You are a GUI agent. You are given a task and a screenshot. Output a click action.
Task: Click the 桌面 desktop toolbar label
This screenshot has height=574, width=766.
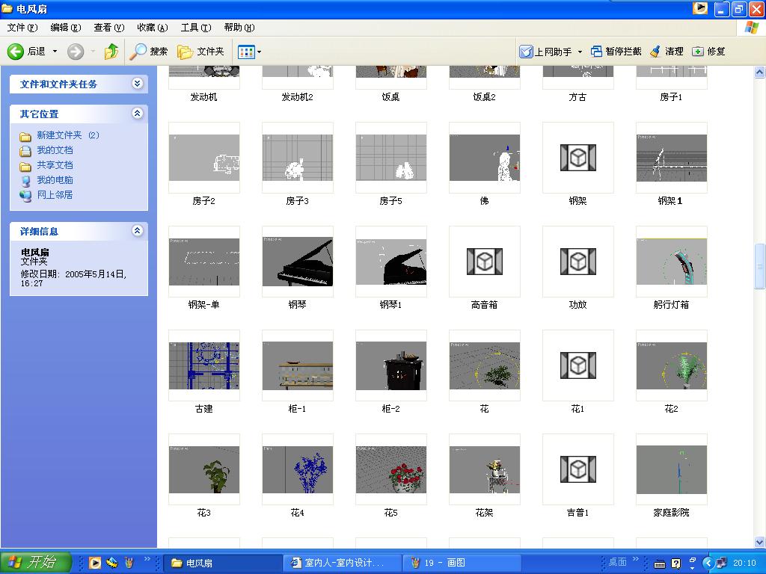[x=617, y=562]
